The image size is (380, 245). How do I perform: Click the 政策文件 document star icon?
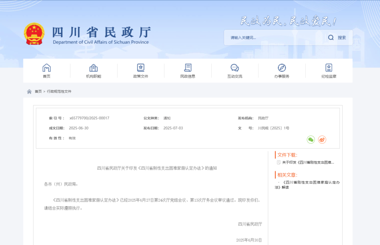[141, 68]
